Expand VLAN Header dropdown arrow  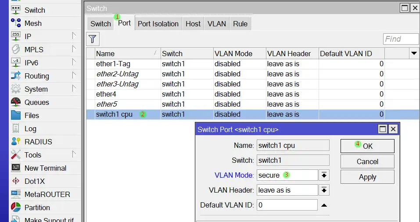coord(324,190)
